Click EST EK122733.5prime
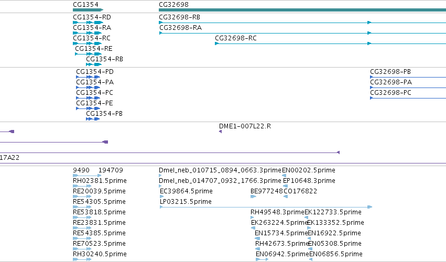Image resolution: width=446 pixels, height=262 pixels. coord(333,212)
